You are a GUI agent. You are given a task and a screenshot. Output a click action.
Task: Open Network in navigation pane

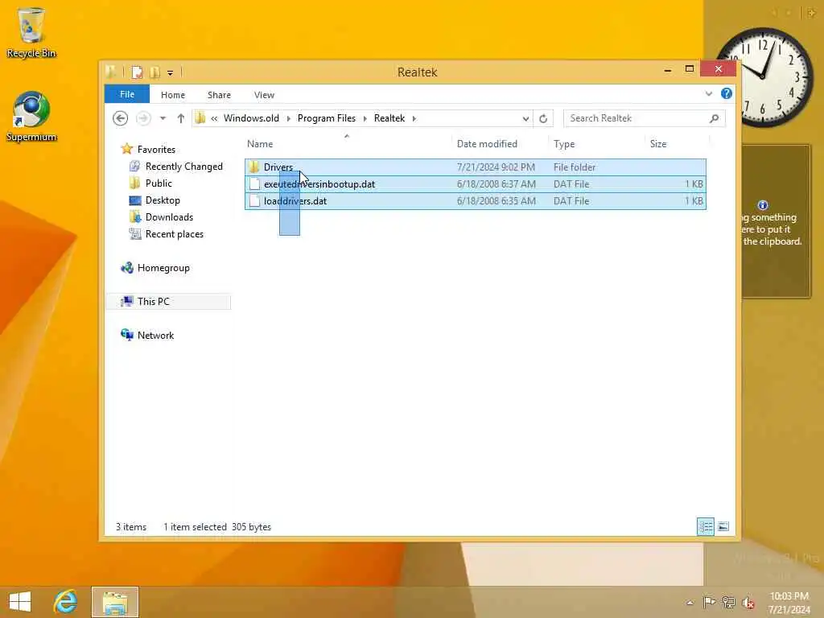click(155, 336)
